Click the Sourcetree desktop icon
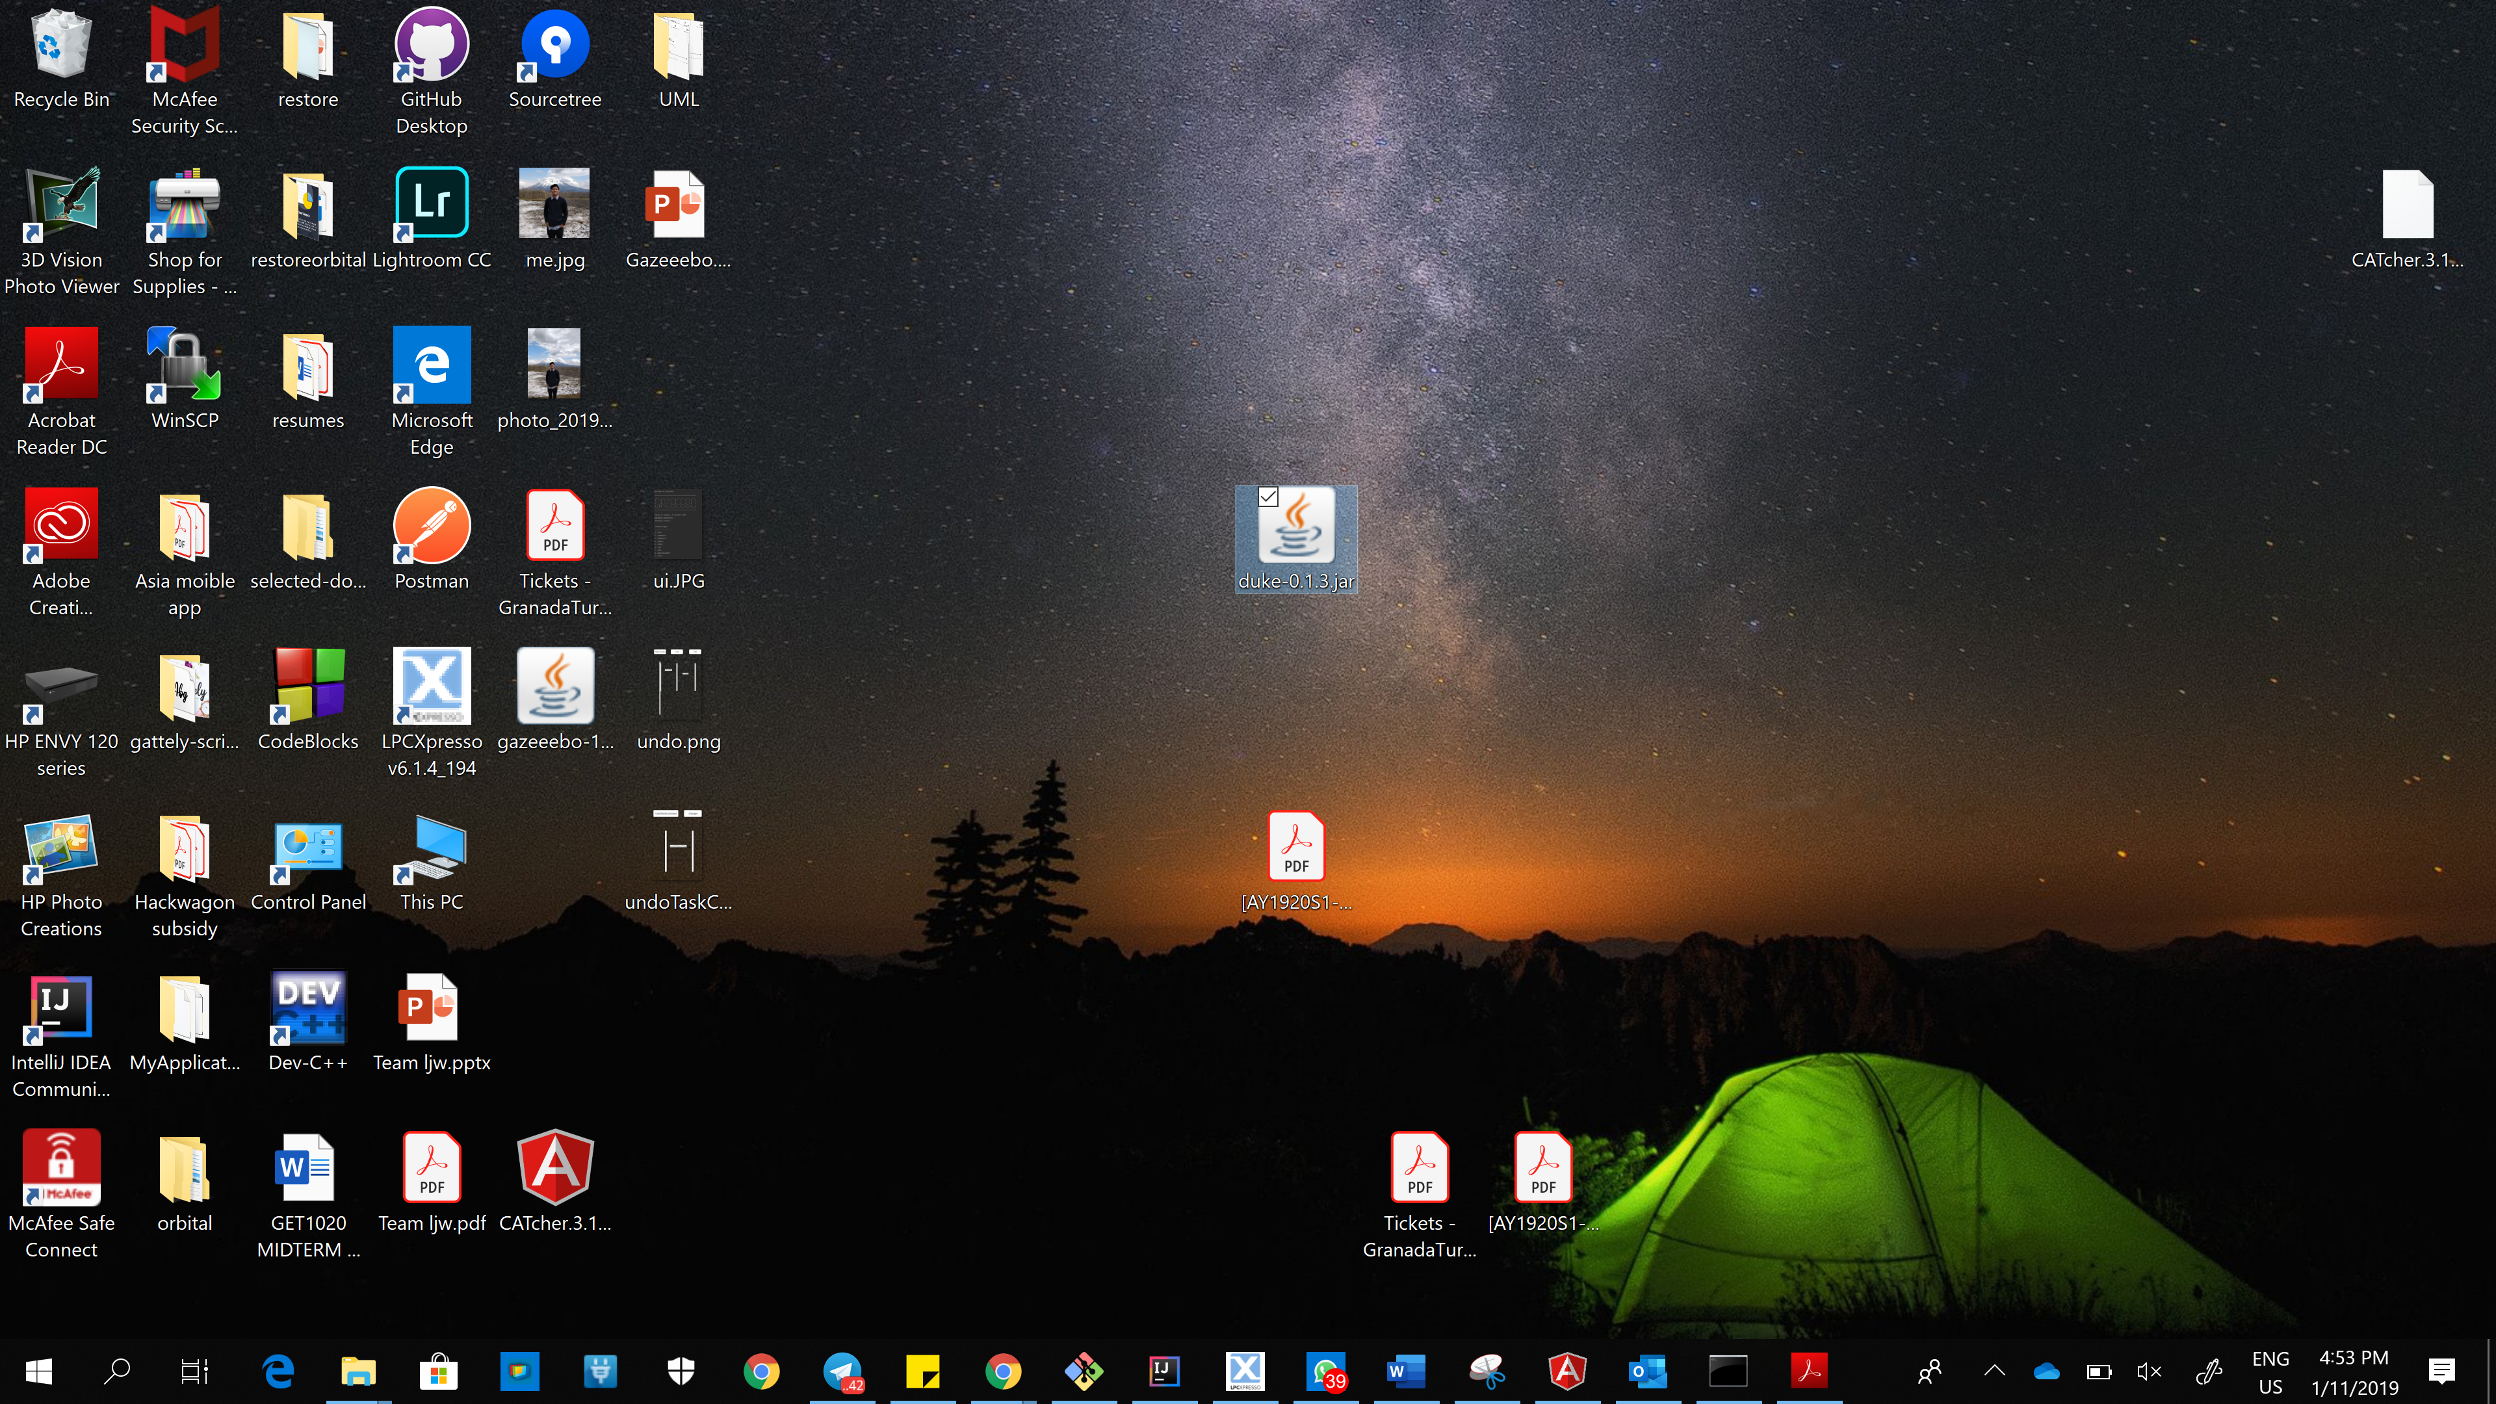The width and height of the screenshot is (2496, 1404). (554, 45)
